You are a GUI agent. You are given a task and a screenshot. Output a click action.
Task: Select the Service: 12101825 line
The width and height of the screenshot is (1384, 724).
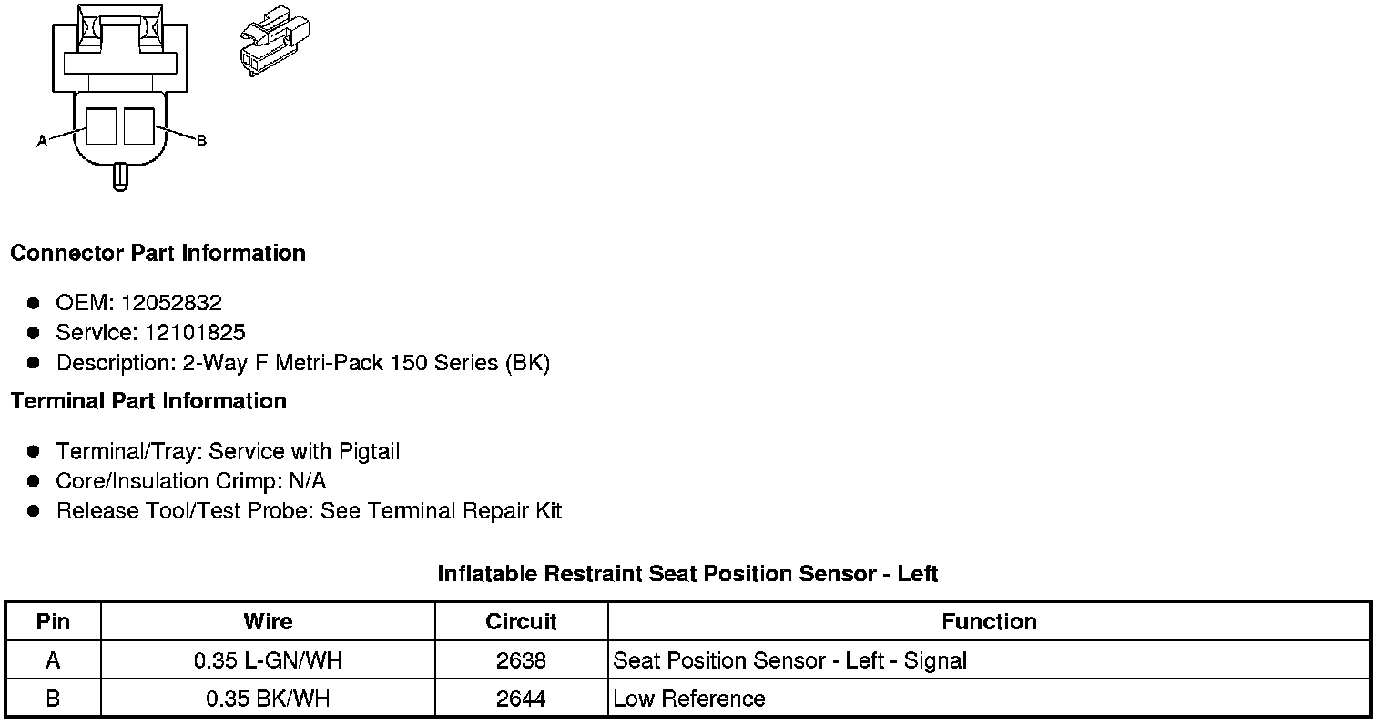tap(150, 333)
